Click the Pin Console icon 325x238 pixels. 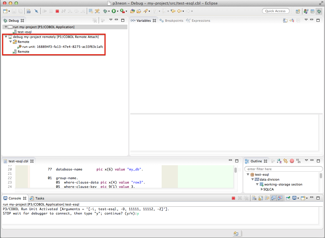[288, 198]
